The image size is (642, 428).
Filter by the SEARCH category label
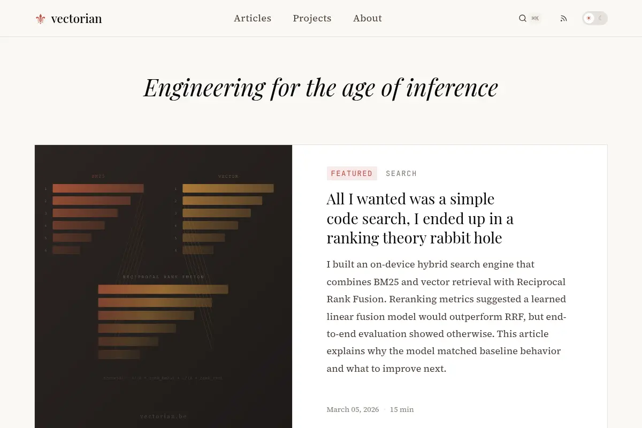pos(401,173)
